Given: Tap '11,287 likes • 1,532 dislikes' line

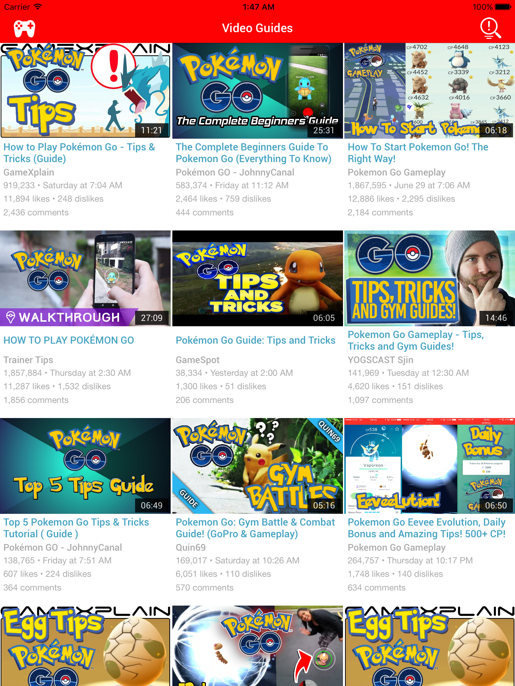Looking at the screenshot, I should tap(57, 387).
